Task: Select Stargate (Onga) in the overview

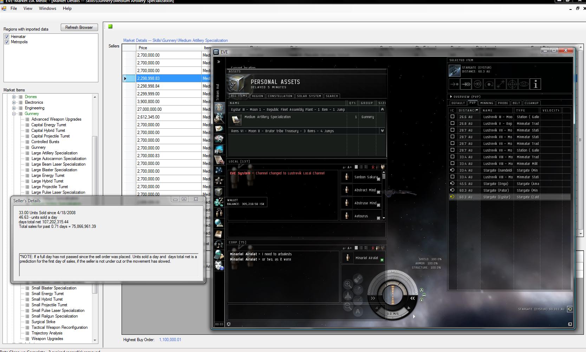Action: [509, 184]
